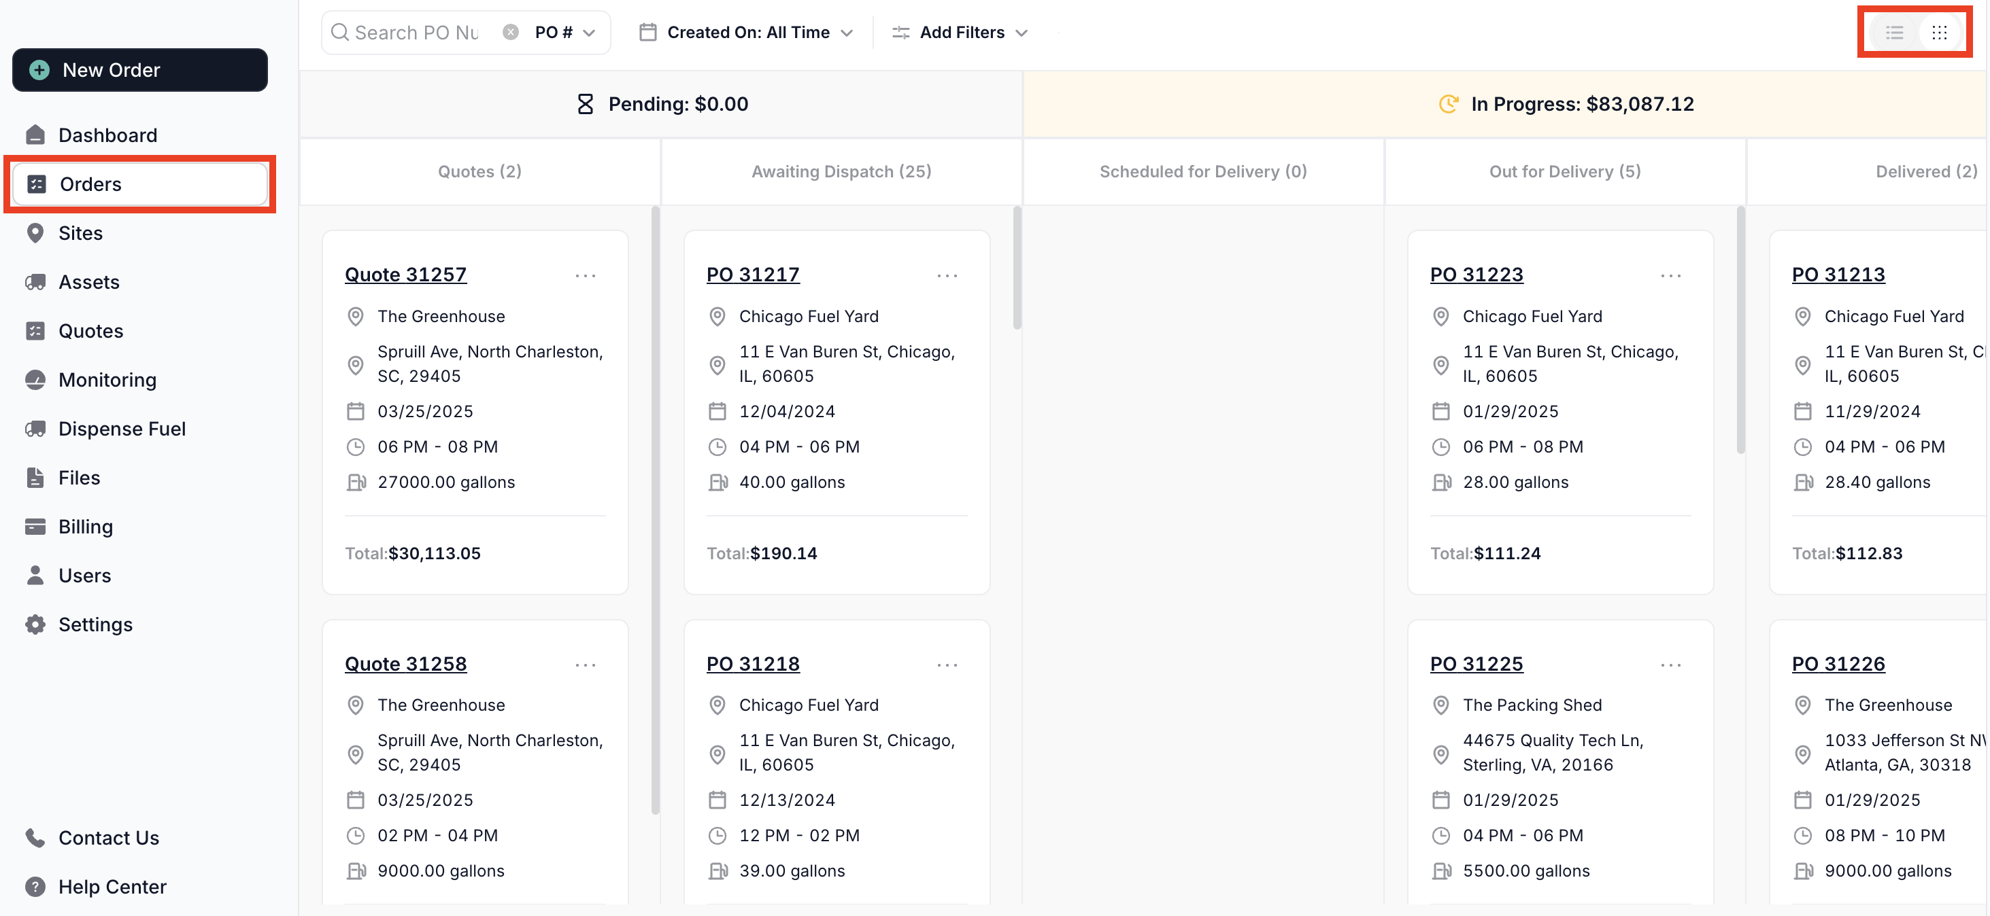This screenshot has height=916, width=1990.
Task: Click the Contact Us phone icon
Action: (x=35, y=837)
